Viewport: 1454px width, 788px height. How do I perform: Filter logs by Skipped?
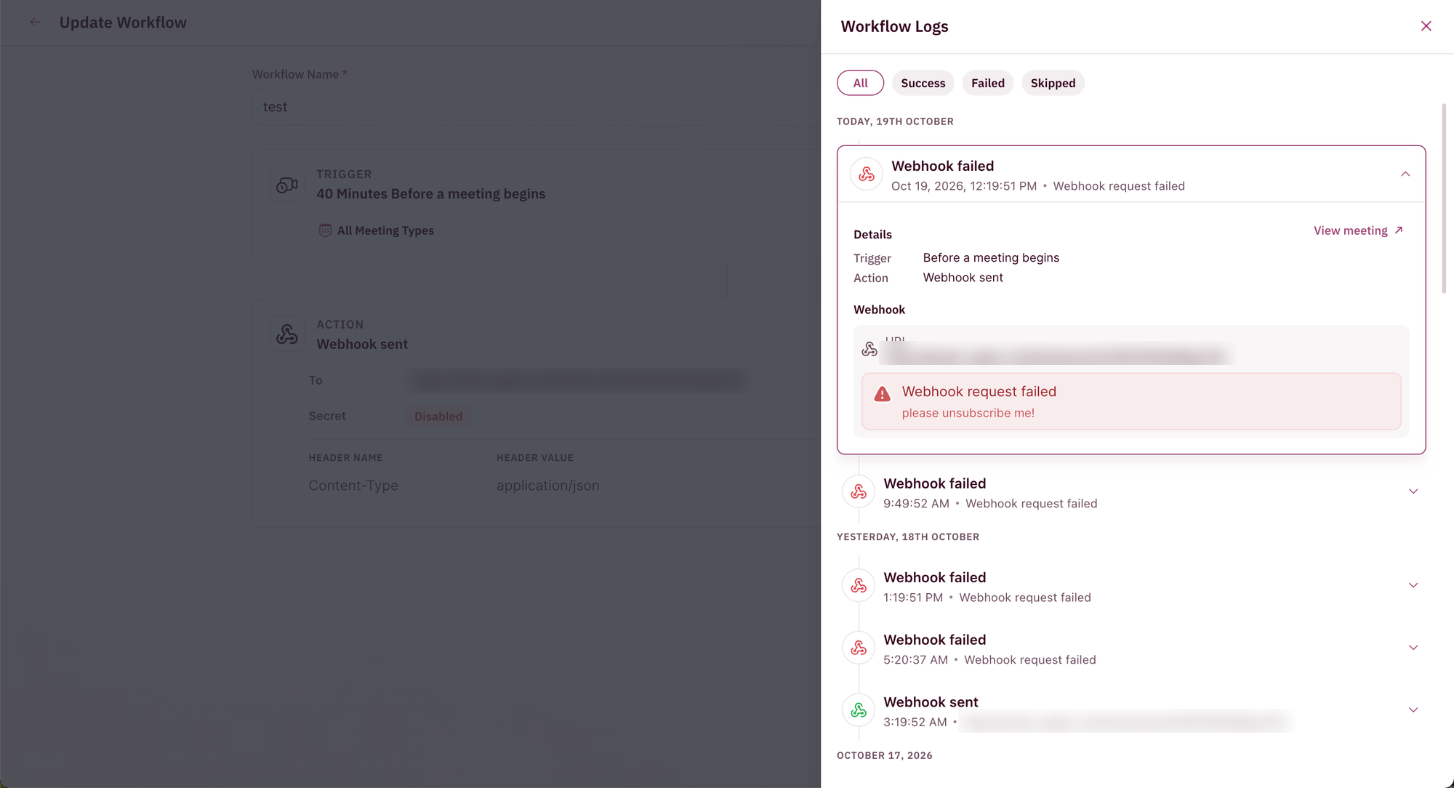1053,83
